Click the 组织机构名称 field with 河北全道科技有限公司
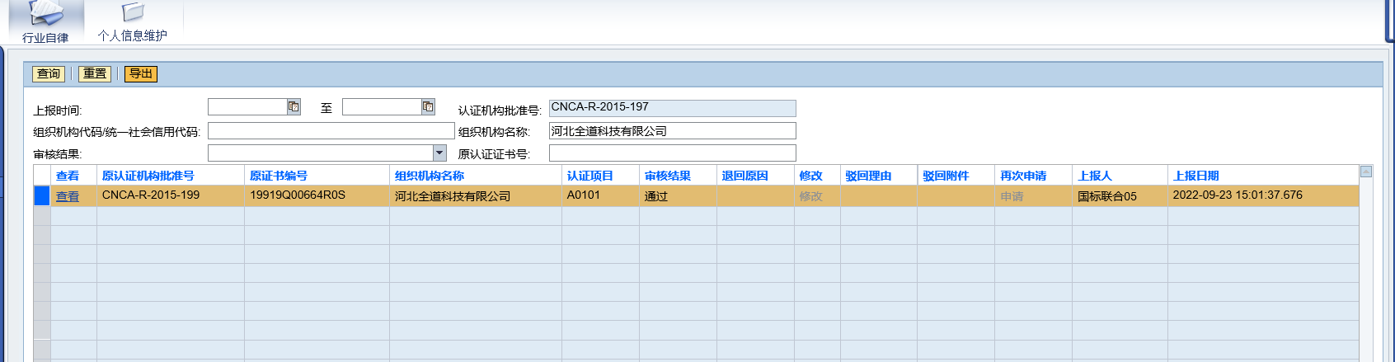 673,131
